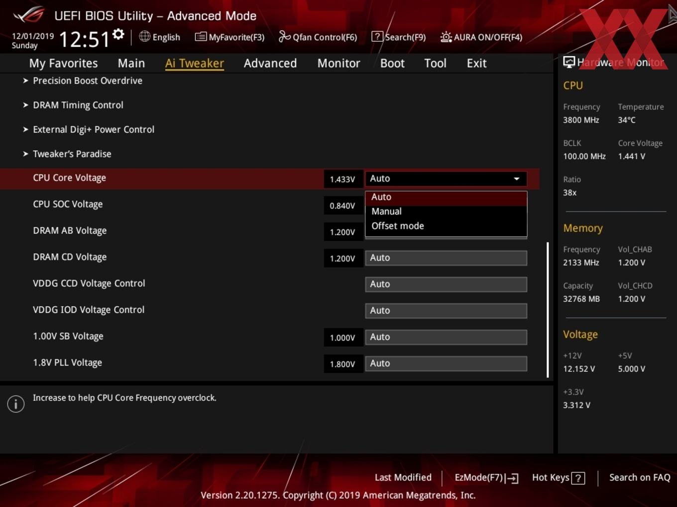Open MyFavorite(F3) list icon
Image resolution: width=677 pixels, height=507 pixels.
[201, 36]
